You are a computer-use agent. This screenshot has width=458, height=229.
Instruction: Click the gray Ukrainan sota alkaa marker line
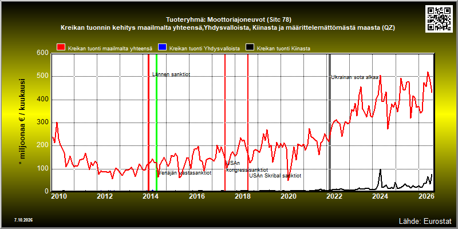tap(330, 123)
